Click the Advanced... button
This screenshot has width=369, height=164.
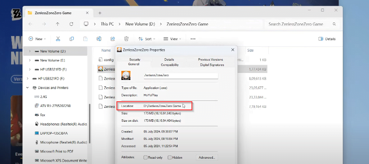(207, 157)
